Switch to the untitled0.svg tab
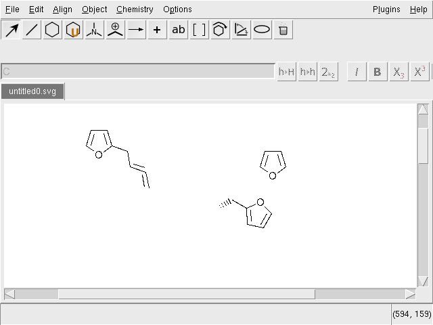Screen dimensions: 433x325 click(32, 91)
